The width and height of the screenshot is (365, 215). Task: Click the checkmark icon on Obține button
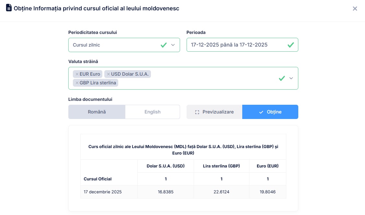pos(261,112)
